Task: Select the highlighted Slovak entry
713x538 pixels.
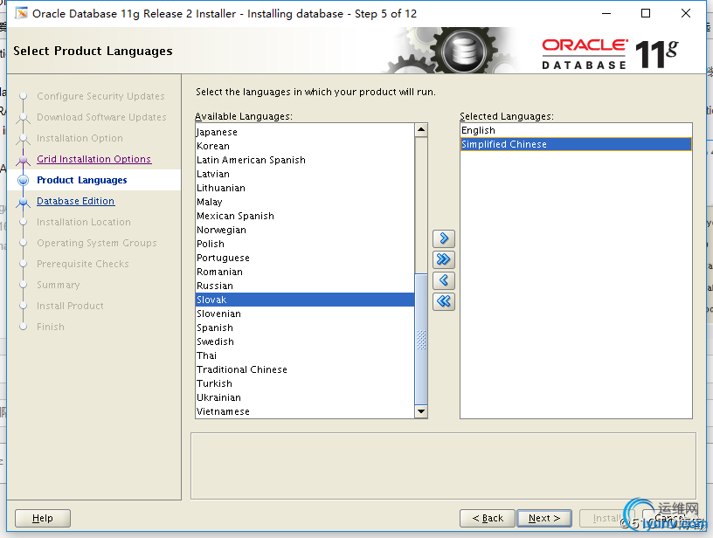Action: coord(305,300)
